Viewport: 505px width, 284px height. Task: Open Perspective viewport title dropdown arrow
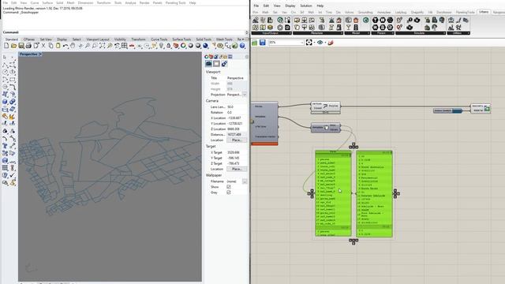pyautogui.click(x=40, y=54)
